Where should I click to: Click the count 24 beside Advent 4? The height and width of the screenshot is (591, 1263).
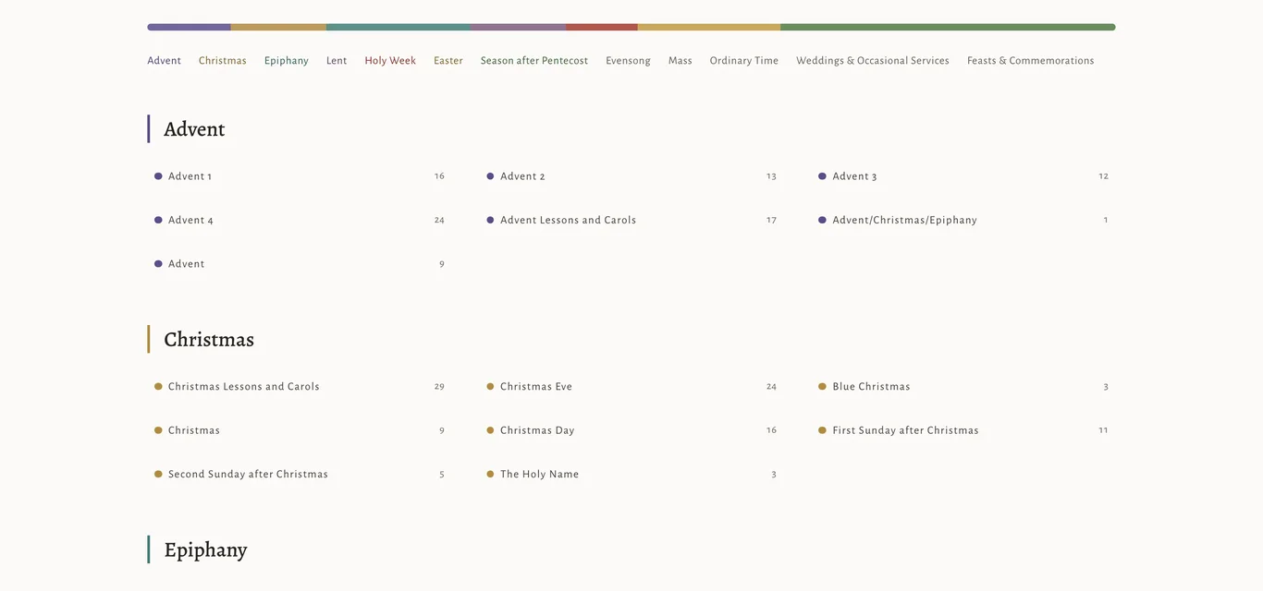tap(439, 220)
